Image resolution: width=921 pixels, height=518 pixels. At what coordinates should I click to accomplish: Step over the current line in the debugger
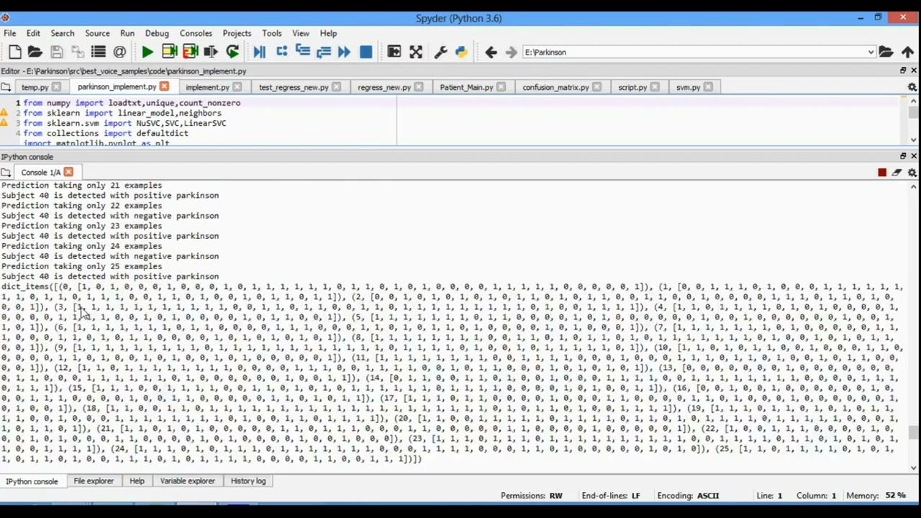click(282, 52)
